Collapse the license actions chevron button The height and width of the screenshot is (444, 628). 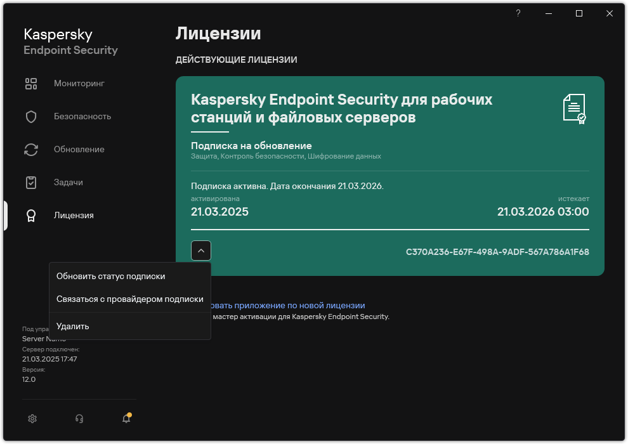click(x=201, y=251)
